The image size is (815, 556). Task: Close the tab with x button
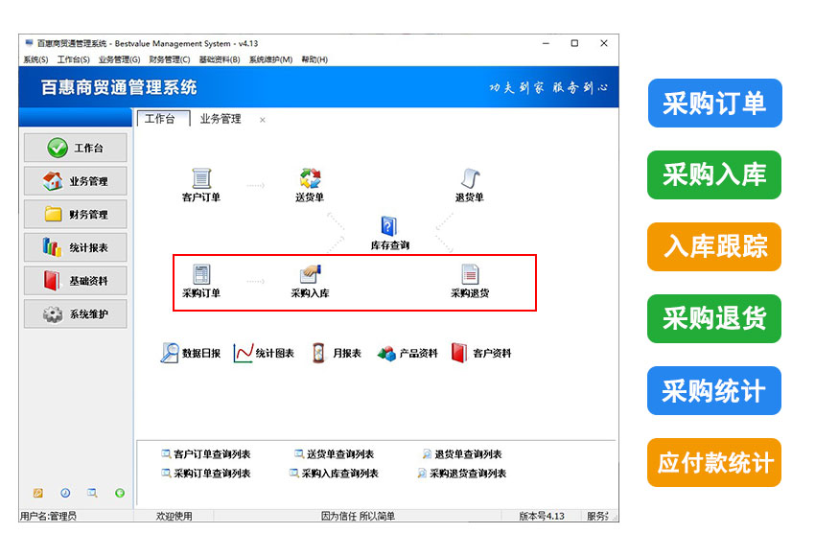coord(263,120)
